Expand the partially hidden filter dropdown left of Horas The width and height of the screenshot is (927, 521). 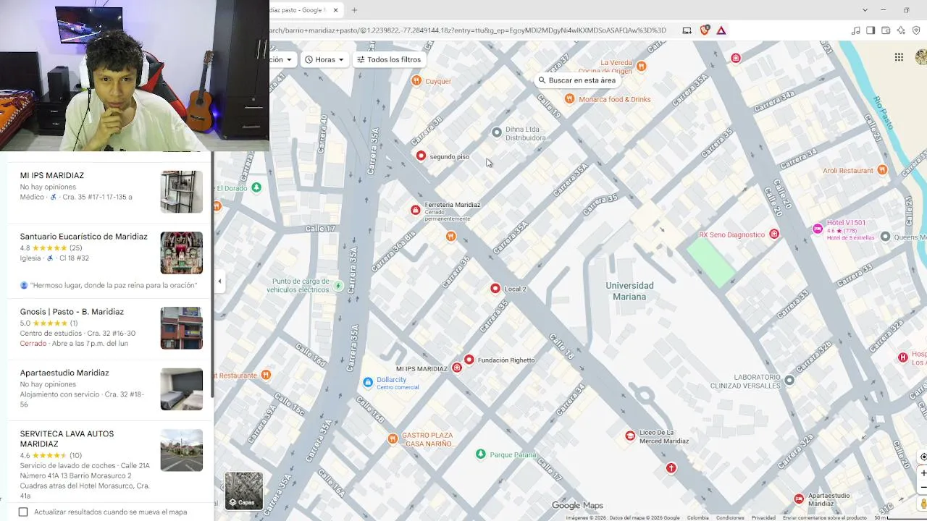point(282,60)
